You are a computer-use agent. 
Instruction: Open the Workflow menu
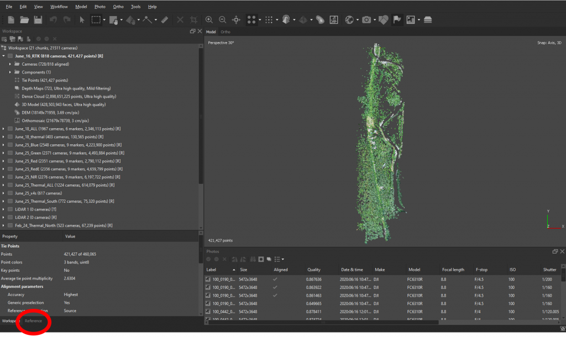pyautogui.click(x=59, y=6)
